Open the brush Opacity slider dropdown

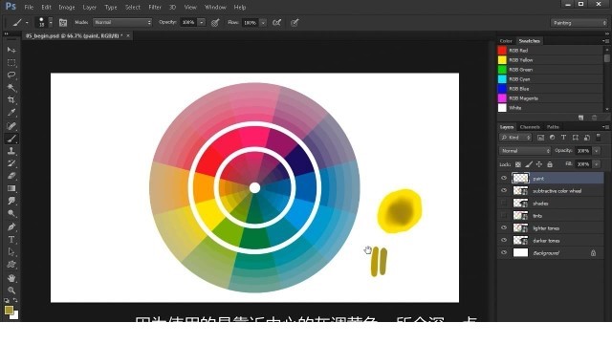click(x=202, y=23)
